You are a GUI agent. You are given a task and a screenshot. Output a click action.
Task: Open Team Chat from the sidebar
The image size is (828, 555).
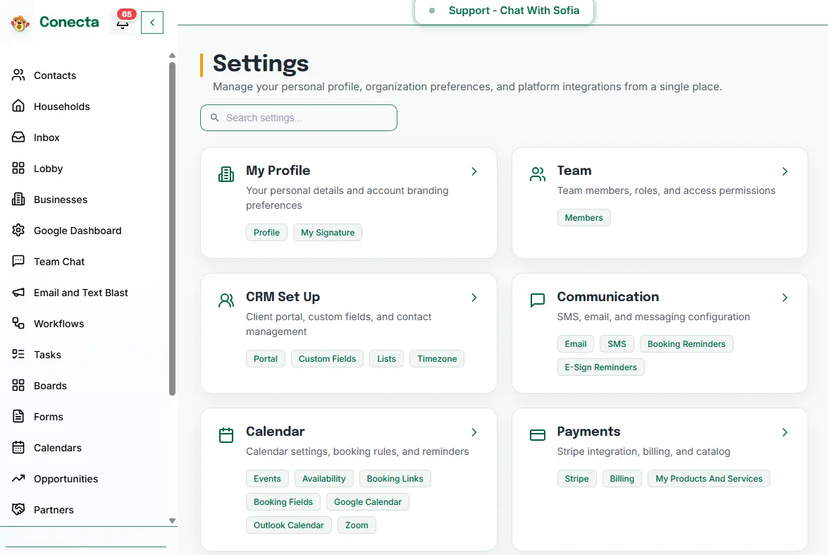tap(59, 262)
